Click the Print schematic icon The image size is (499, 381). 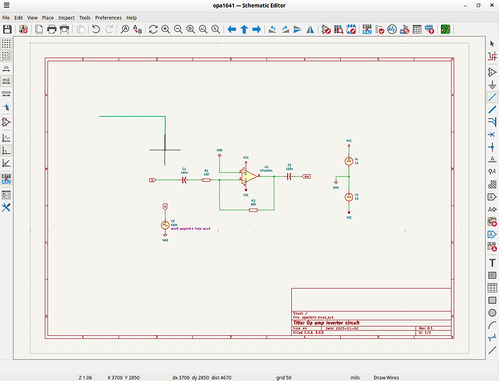tap(51, 29)
